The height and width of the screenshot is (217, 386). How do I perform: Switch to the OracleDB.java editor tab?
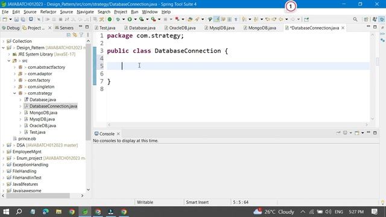180,28
